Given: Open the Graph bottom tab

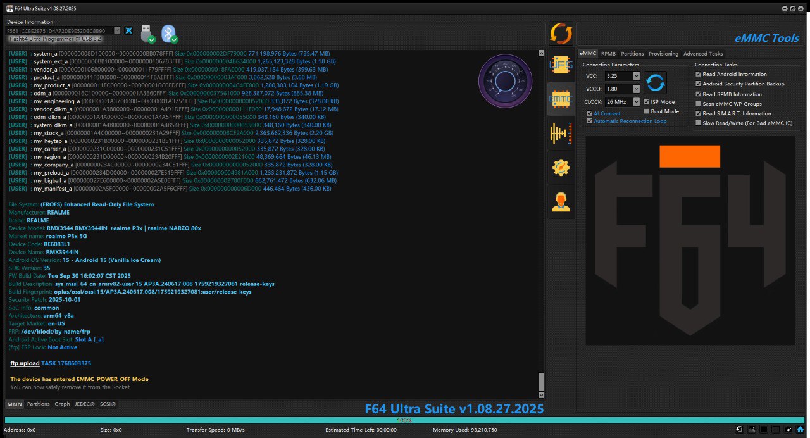Looking at the screenshot, I should coord(62,404).
